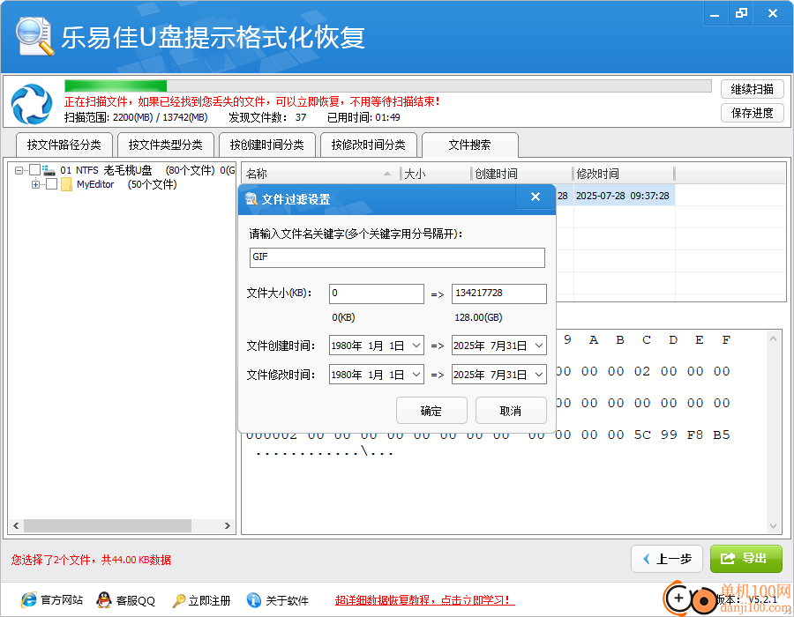Switch to the 按文件类型分类 tab
Viewport: 794px width, 617px height.
(166, 145)
